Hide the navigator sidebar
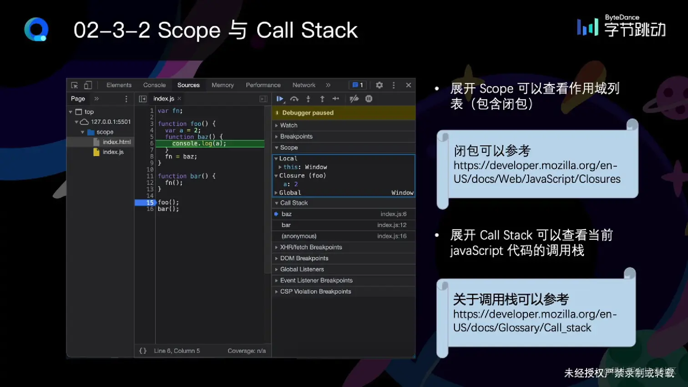The width and height of the screenshot is (688, 387). (143, 99)
